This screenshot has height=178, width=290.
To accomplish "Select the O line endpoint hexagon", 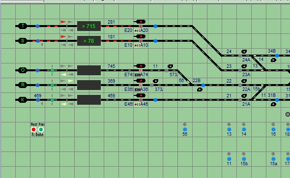I will point(23,70).
